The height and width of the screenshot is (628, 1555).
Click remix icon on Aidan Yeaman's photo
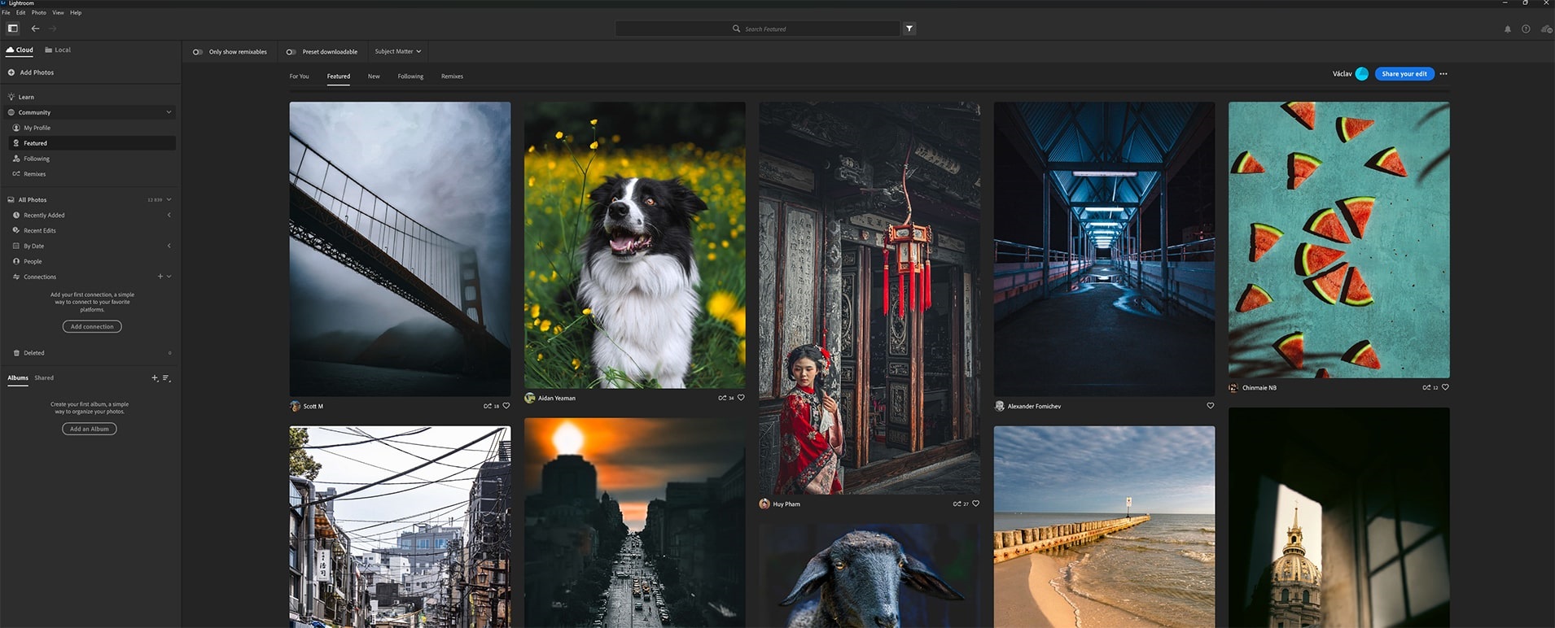pos(722,398)
